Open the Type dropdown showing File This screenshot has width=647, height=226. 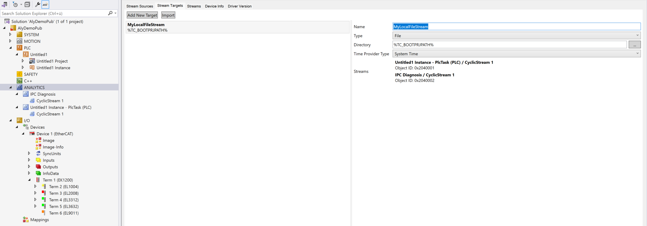point(516,36)
